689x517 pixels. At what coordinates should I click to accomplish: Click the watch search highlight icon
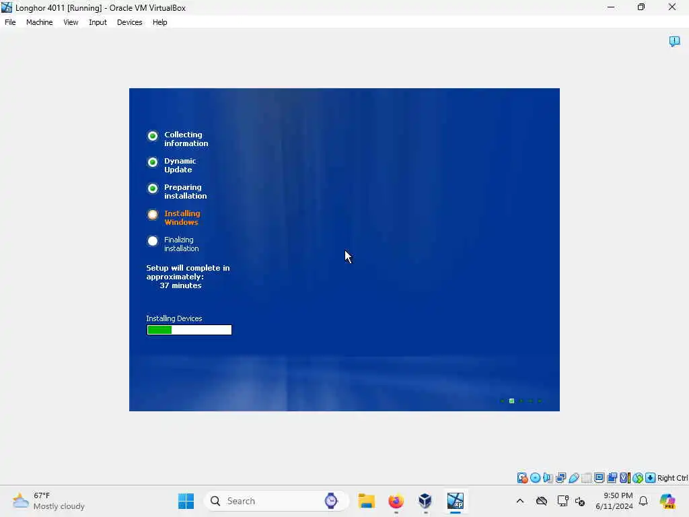331,501
